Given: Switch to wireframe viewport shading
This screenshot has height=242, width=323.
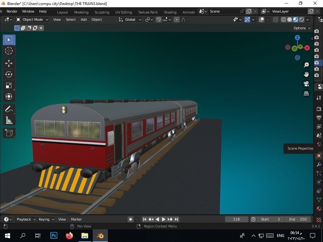Looking at the screenshot, I should coord(284,20).
